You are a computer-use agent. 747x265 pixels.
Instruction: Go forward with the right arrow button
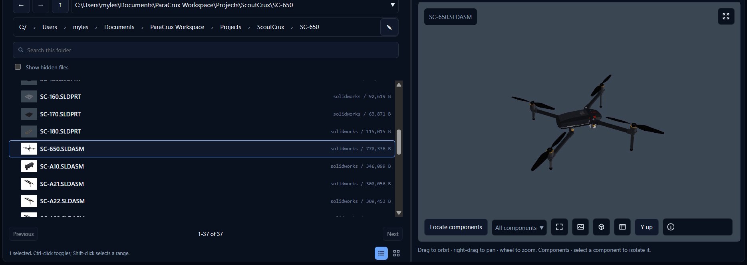point(41,5)
